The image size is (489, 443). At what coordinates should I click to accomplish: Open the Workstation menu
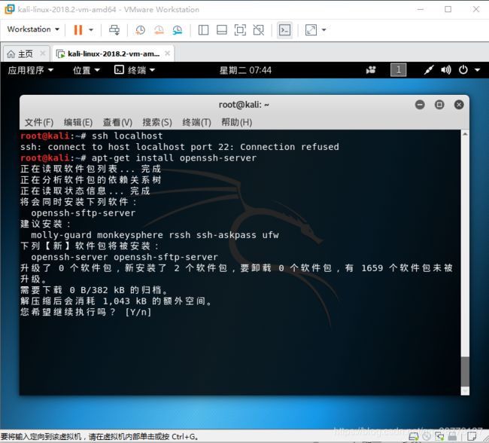click(x=33, y=29)
